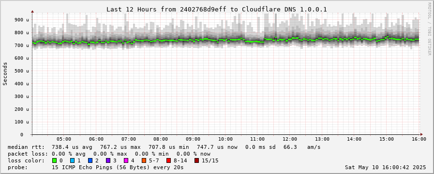Click the Sat May 10 timestamp text

[386, 167]
